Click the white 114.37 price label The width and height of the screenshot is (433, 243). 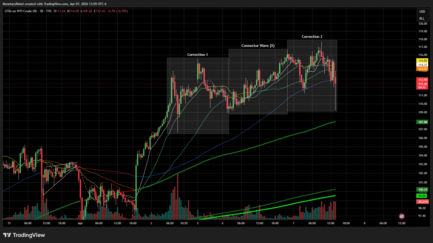[x=423, y=65]
